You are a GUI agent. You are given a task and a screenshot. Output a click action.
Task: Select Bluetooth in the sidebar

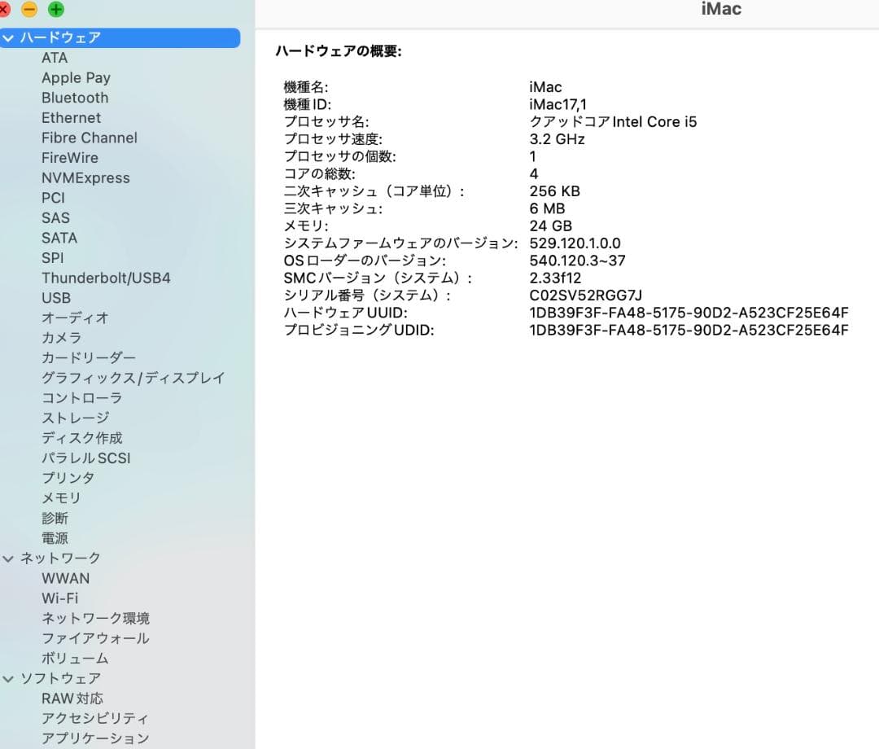[x=75, y=98]
